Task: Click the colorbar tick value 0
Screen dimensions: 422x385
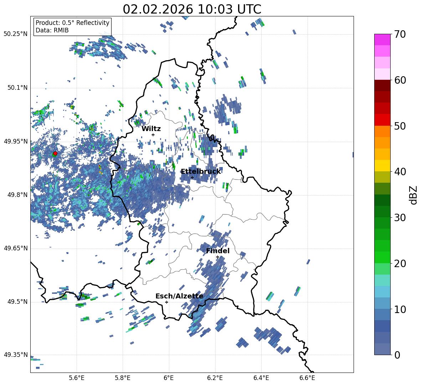Action: (x=397, y=355)
